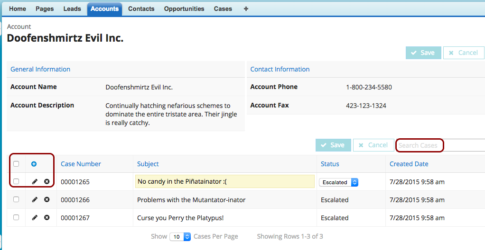This screenshot has height=250, width=485.
Task: Open the Contacts tab
Action: click(x=141, y=9)
